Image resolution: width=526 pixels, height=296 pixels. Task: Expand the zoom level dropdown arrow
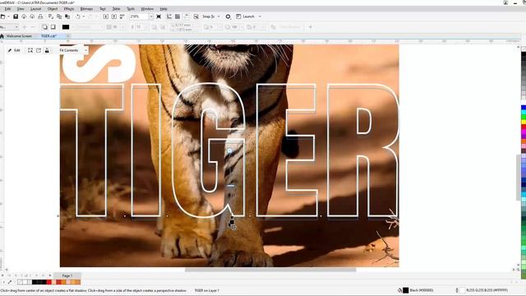[151, 16]
